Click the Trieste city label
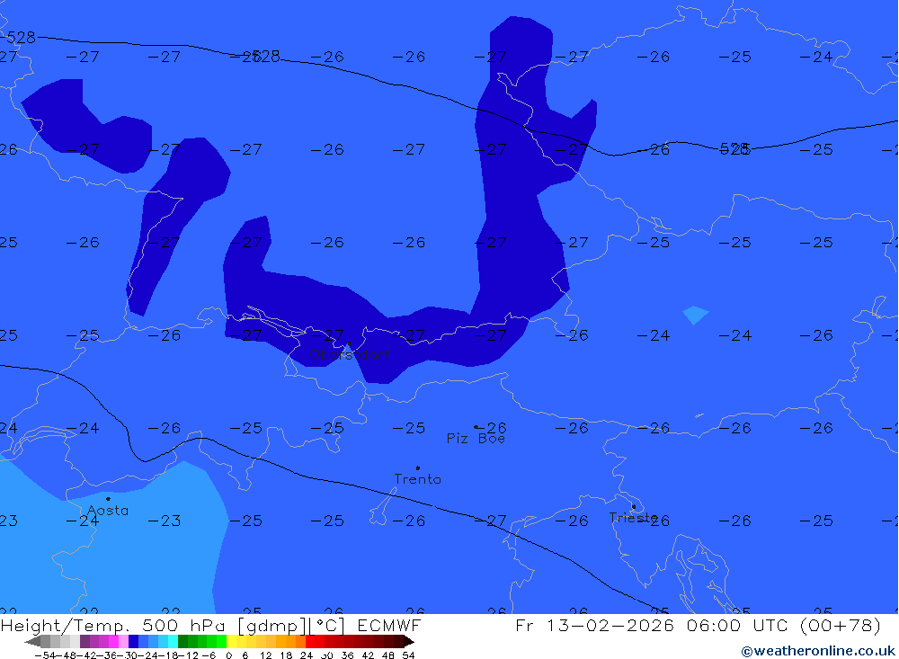The image size is (899, 659). point(633,518)
